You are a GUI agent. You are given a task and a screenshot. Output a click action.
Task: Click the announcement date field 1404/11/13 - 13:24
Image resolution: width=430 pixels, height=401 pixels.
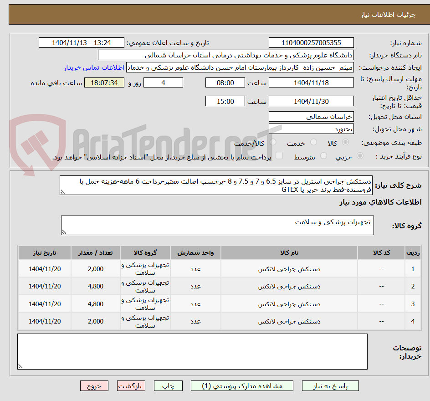(x=81, y=43)
